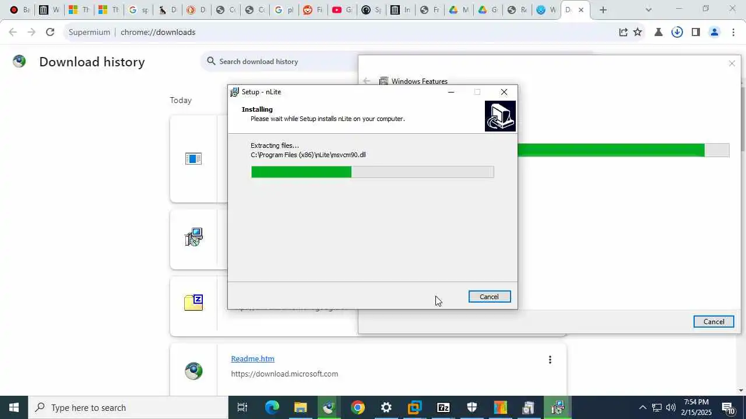Switch to the DuckDuckGo tab

point(196,10)
